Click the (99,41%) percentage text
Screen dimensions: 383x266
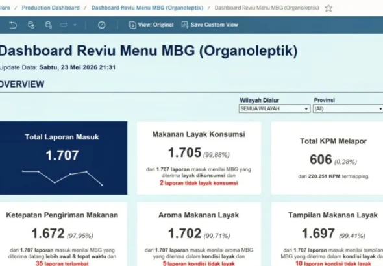point(352,236)
